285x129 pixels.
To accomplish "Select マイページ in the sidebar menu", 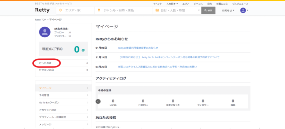I will point(63,88).
